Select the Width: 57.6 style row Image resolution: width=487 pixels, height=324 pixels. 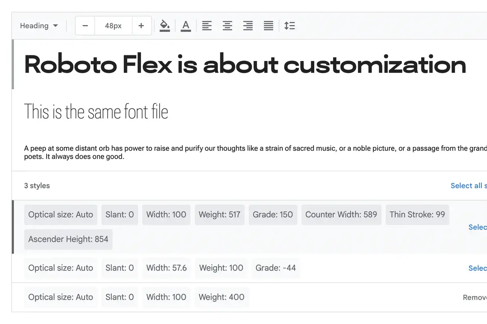[x=477, y=268]
